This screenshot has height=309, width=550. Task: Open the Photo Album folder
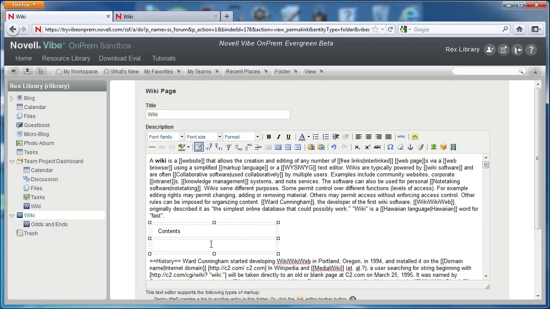(x=39, y=143)
